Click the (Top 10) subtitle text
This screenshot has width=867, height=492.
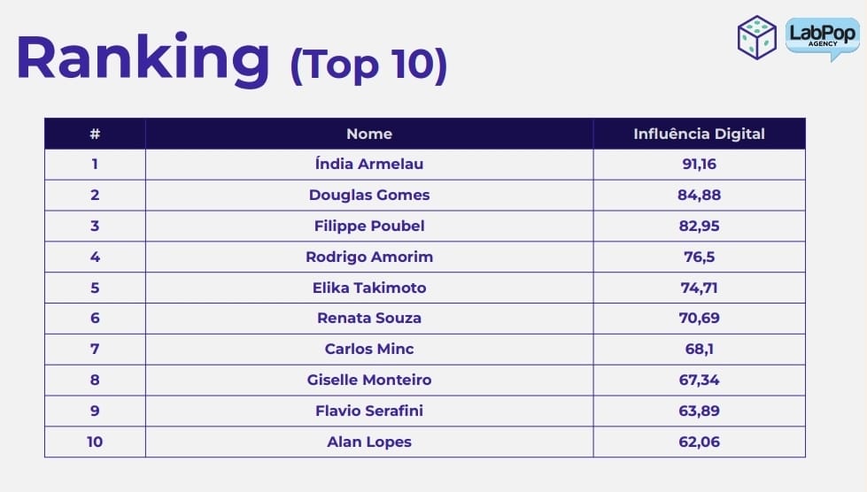coord(368,65)
